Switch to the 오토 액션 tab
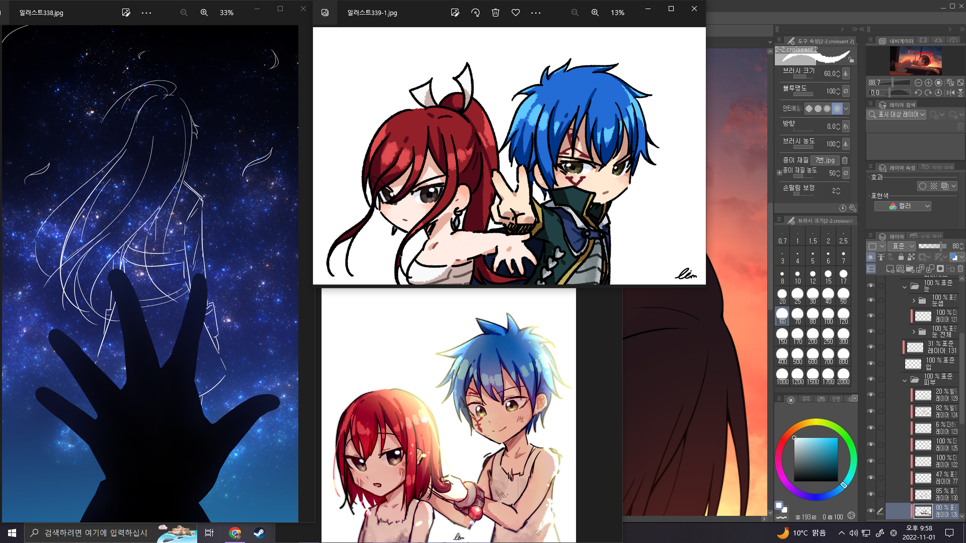Image resolution: width=966 pixels, height=543 pixels. pyautogui.click(x=926, y=236)
